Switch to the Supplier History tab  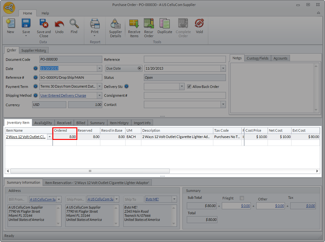34,50
